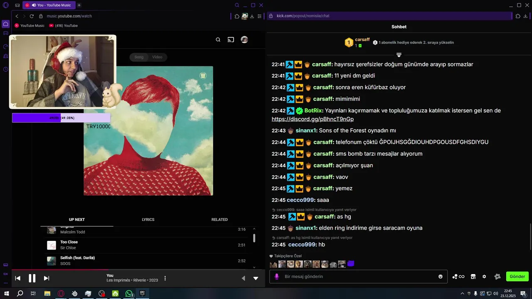Image resolution: width=532 pixels, height=299 pixels.
Task: Open the more options menu for You
Action: click(165, 278)
